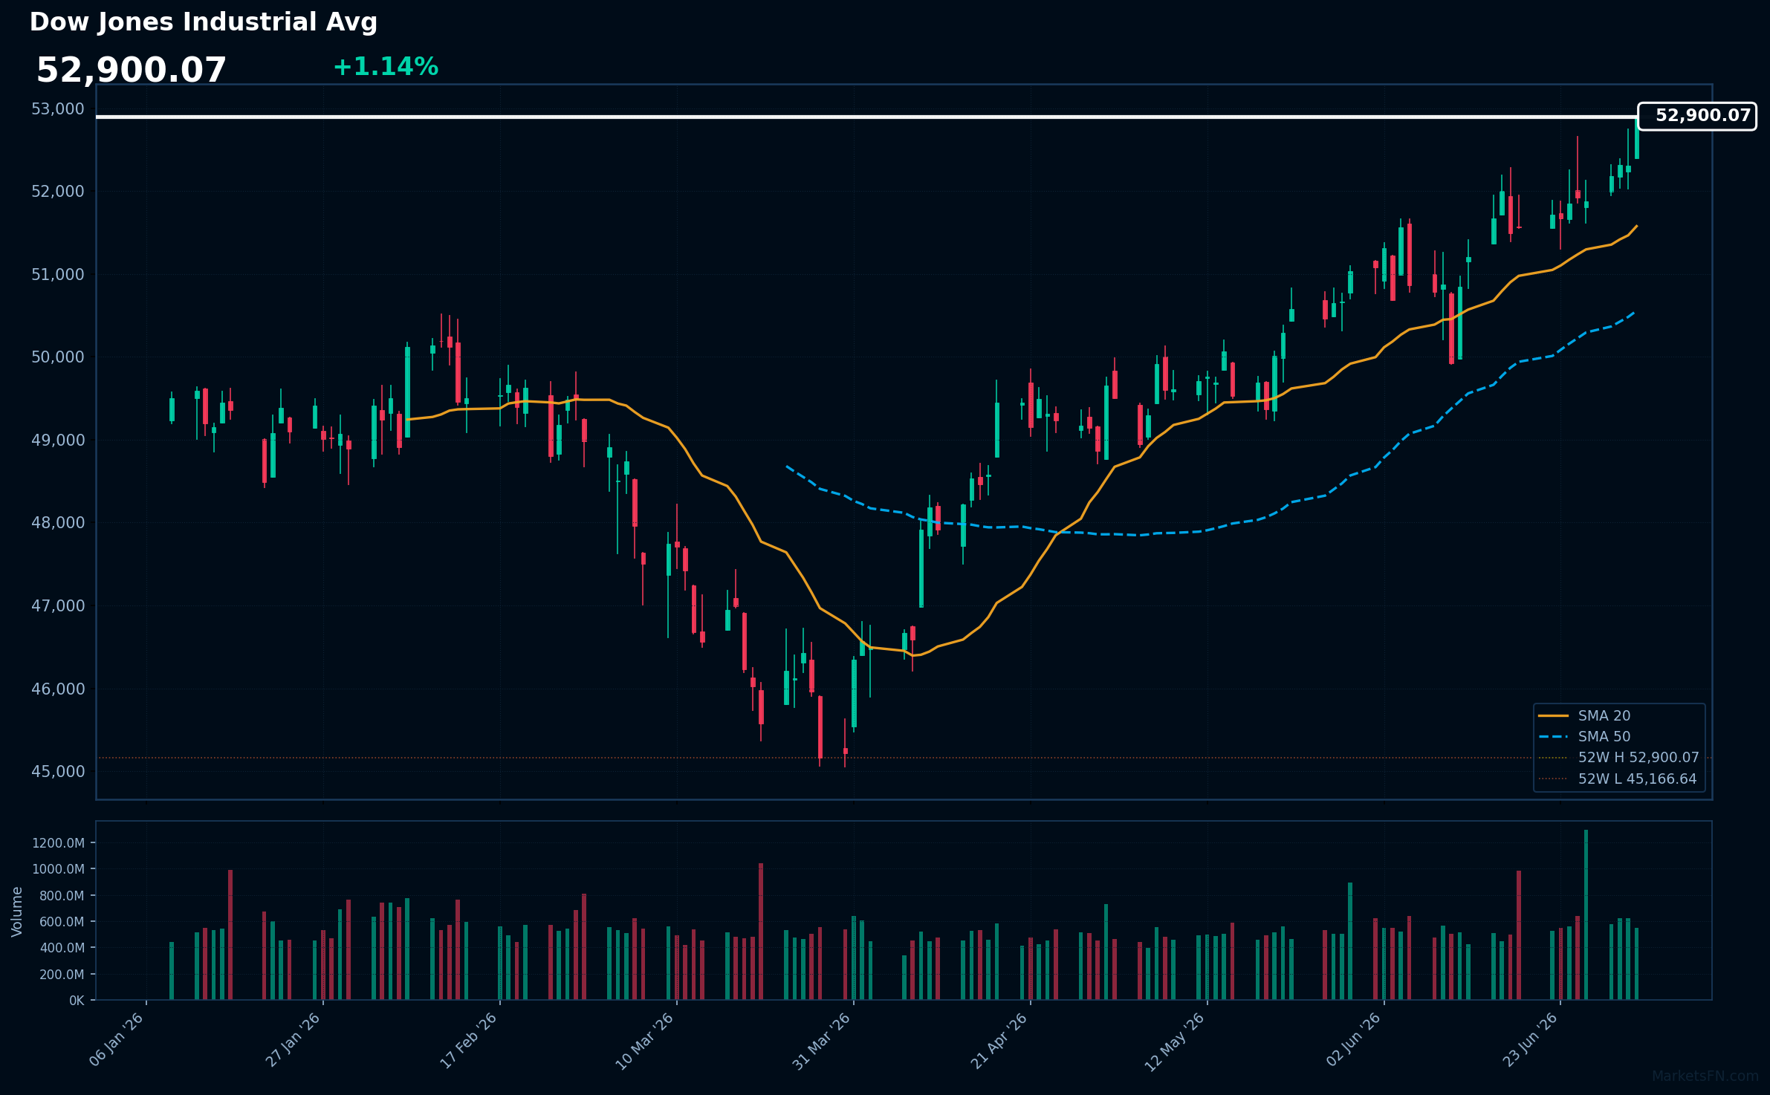Click the 0K volume axis label

[77, 1001]
